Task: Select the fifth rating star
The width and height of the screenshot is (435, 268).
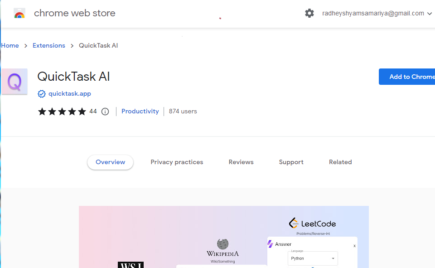Action: 82,111
